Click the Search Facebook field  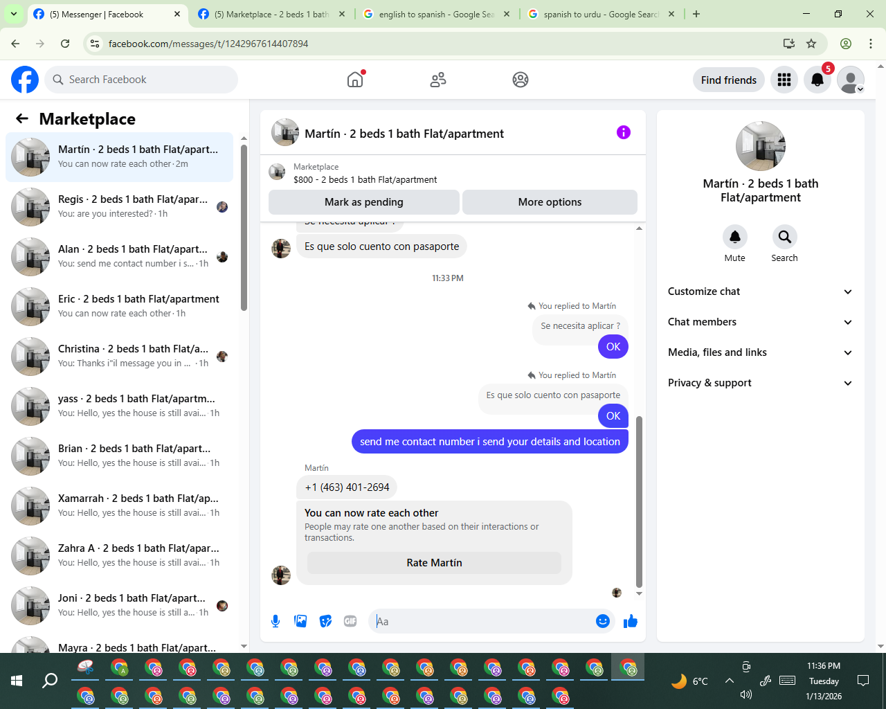pos(141,80)
